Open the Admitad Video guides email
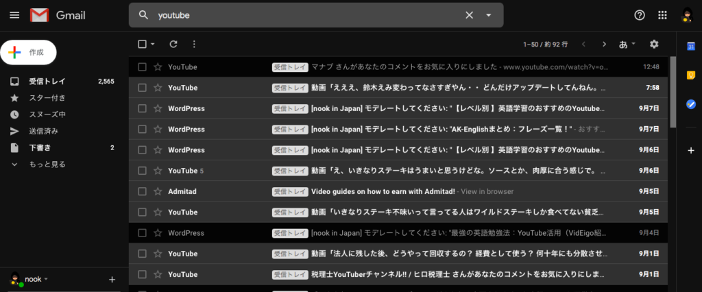 398,191
